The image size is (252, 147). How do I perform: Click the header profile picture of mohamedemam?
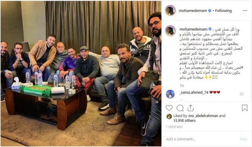click(170, 10)
